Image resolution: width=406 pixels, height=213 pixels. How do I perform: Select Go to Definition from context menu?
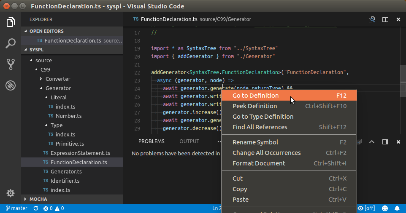tap(255, 96)
